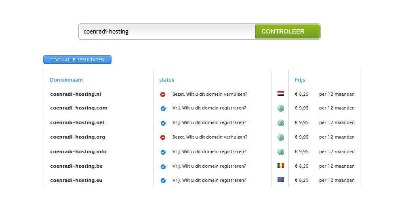Click the CONTROLEER button
Image resolution: width=404 pixels, height=202 pixels.
click(287, 32)
